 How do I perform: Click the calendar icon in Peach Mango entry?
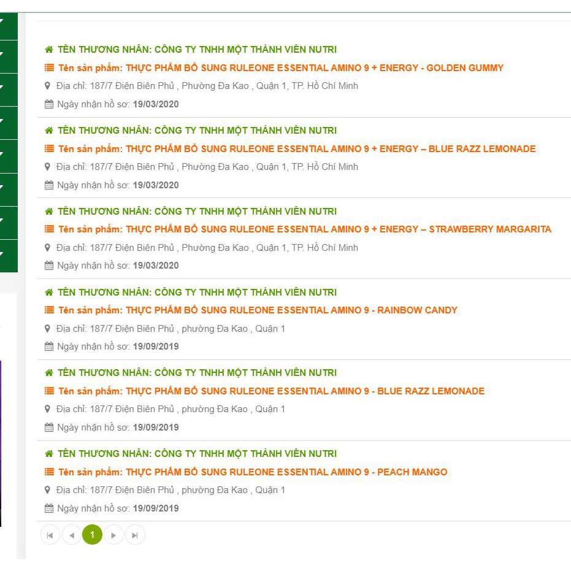click(49, 508)
